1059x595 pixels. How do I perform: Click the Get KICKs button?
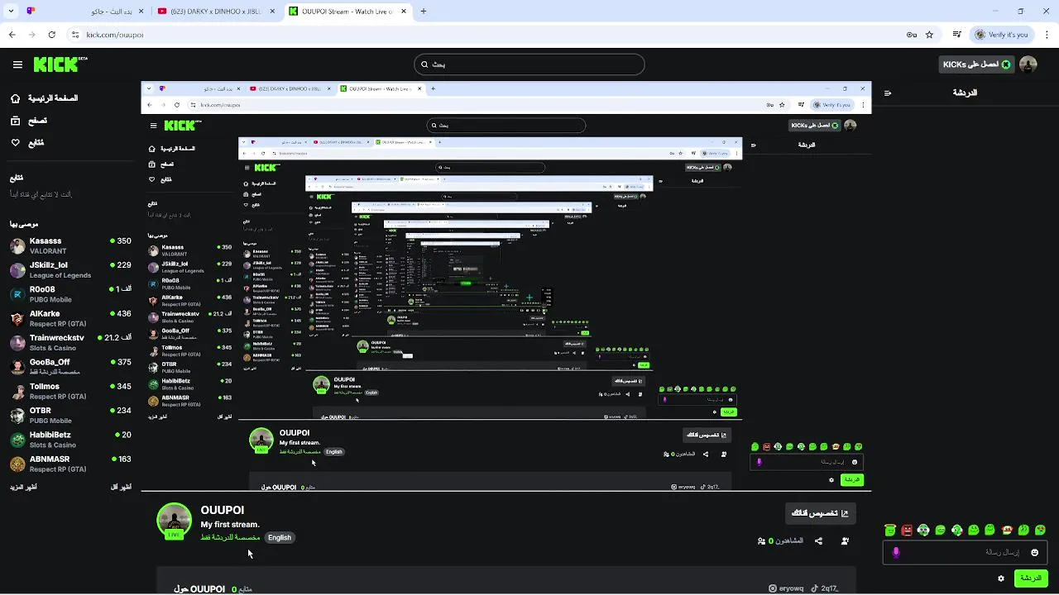(x=977, y=64)
